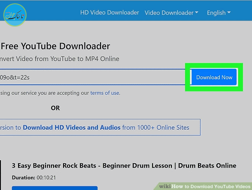The image size is (252, 190).
Task: Click the circular site logo in the header
Action: [15, 14]
